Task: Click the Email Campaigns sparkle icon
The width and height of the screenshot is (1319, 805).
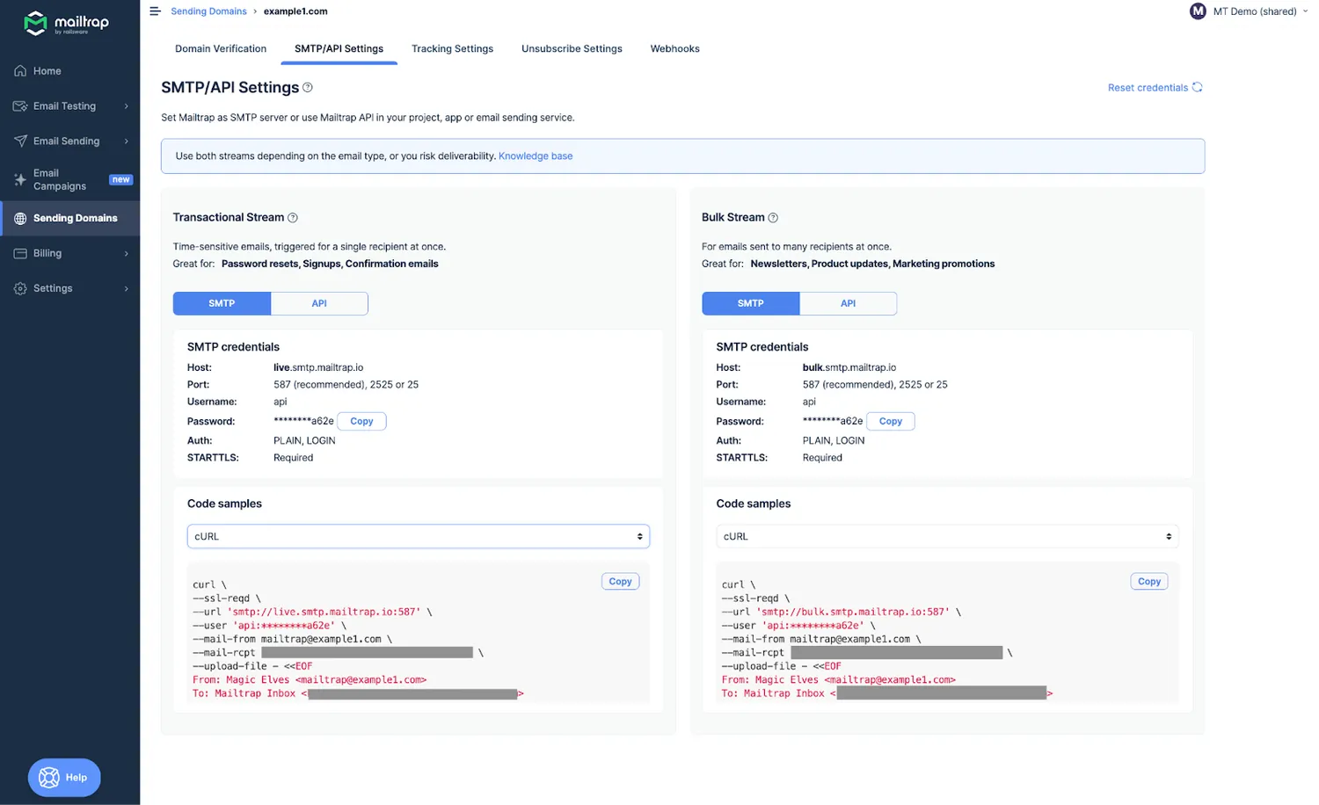Action: [20, 180]
